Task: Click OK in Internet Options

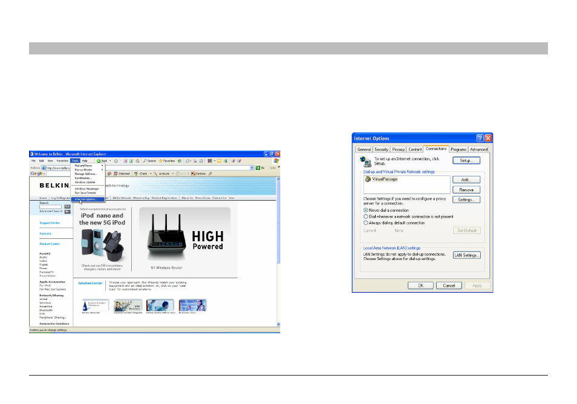Action: [420, 285]
